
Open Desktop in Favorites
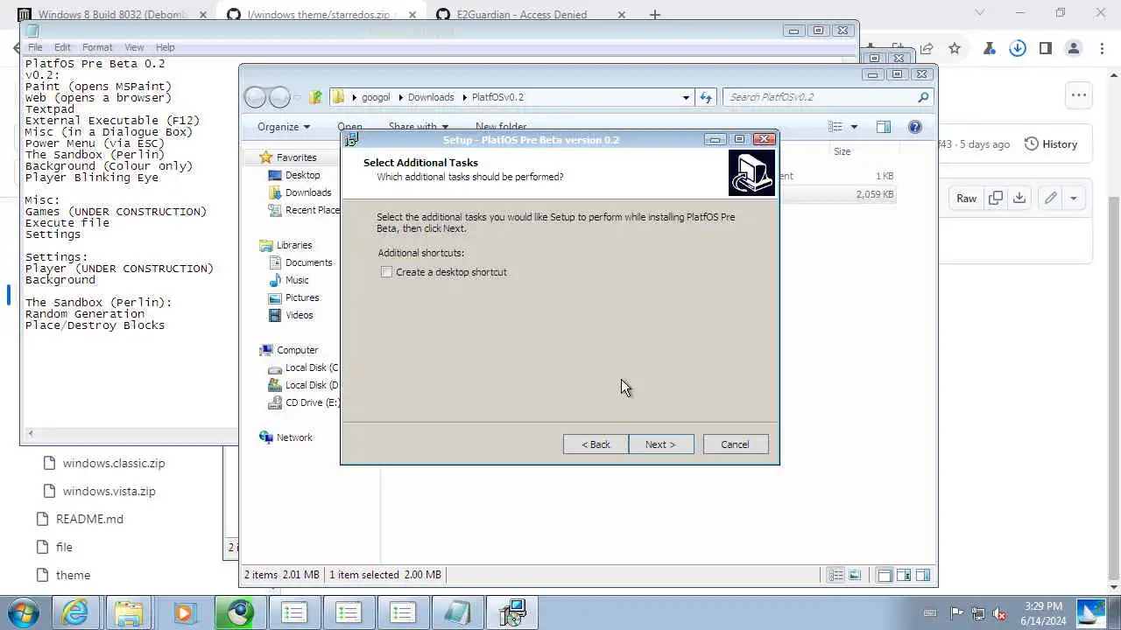point(302,175)
